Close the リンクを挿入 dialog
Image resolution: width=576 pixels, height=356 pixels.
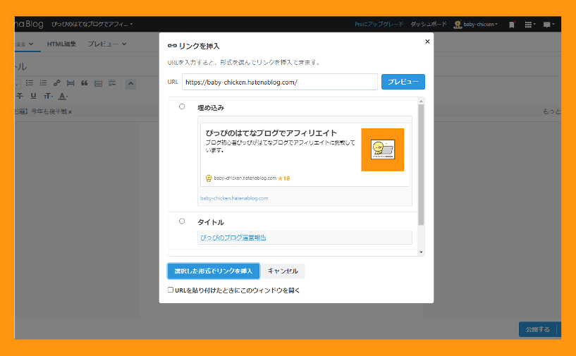[x=427, y=42]
